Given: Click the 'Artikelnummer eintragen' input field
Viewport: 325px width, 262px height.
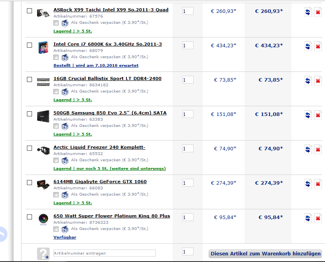Looking at the screenshot, I should click(105, 253).
